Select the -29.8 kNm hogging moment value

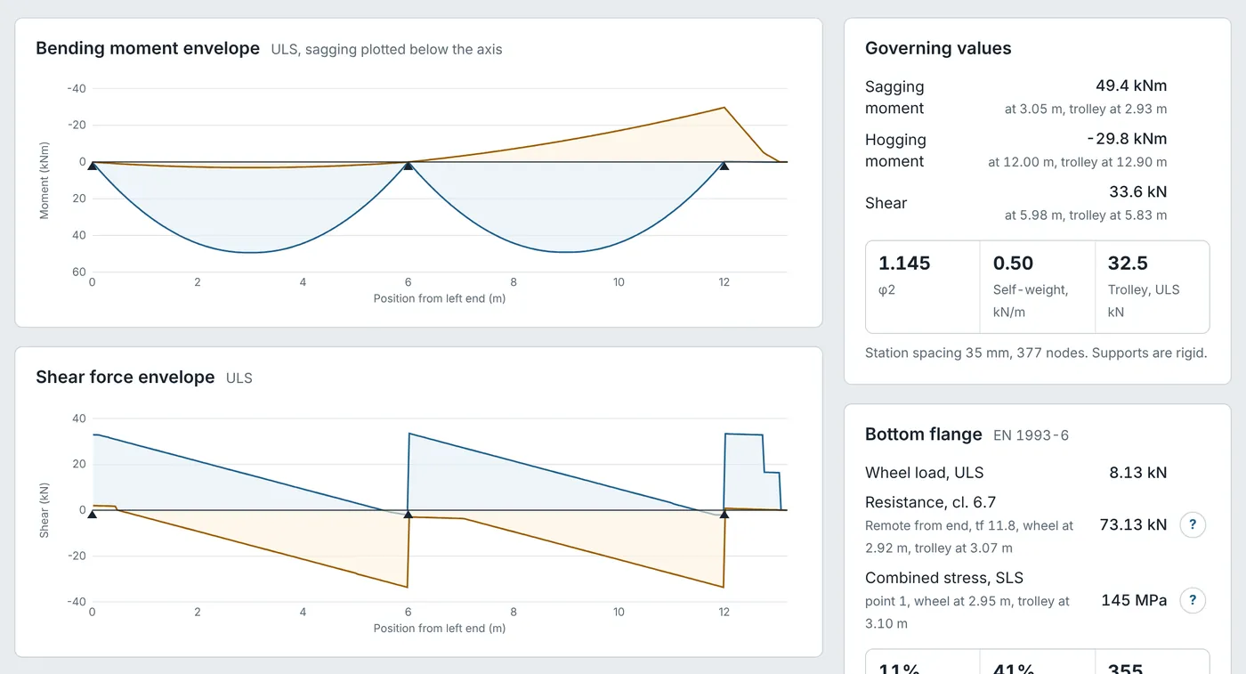1127,139
